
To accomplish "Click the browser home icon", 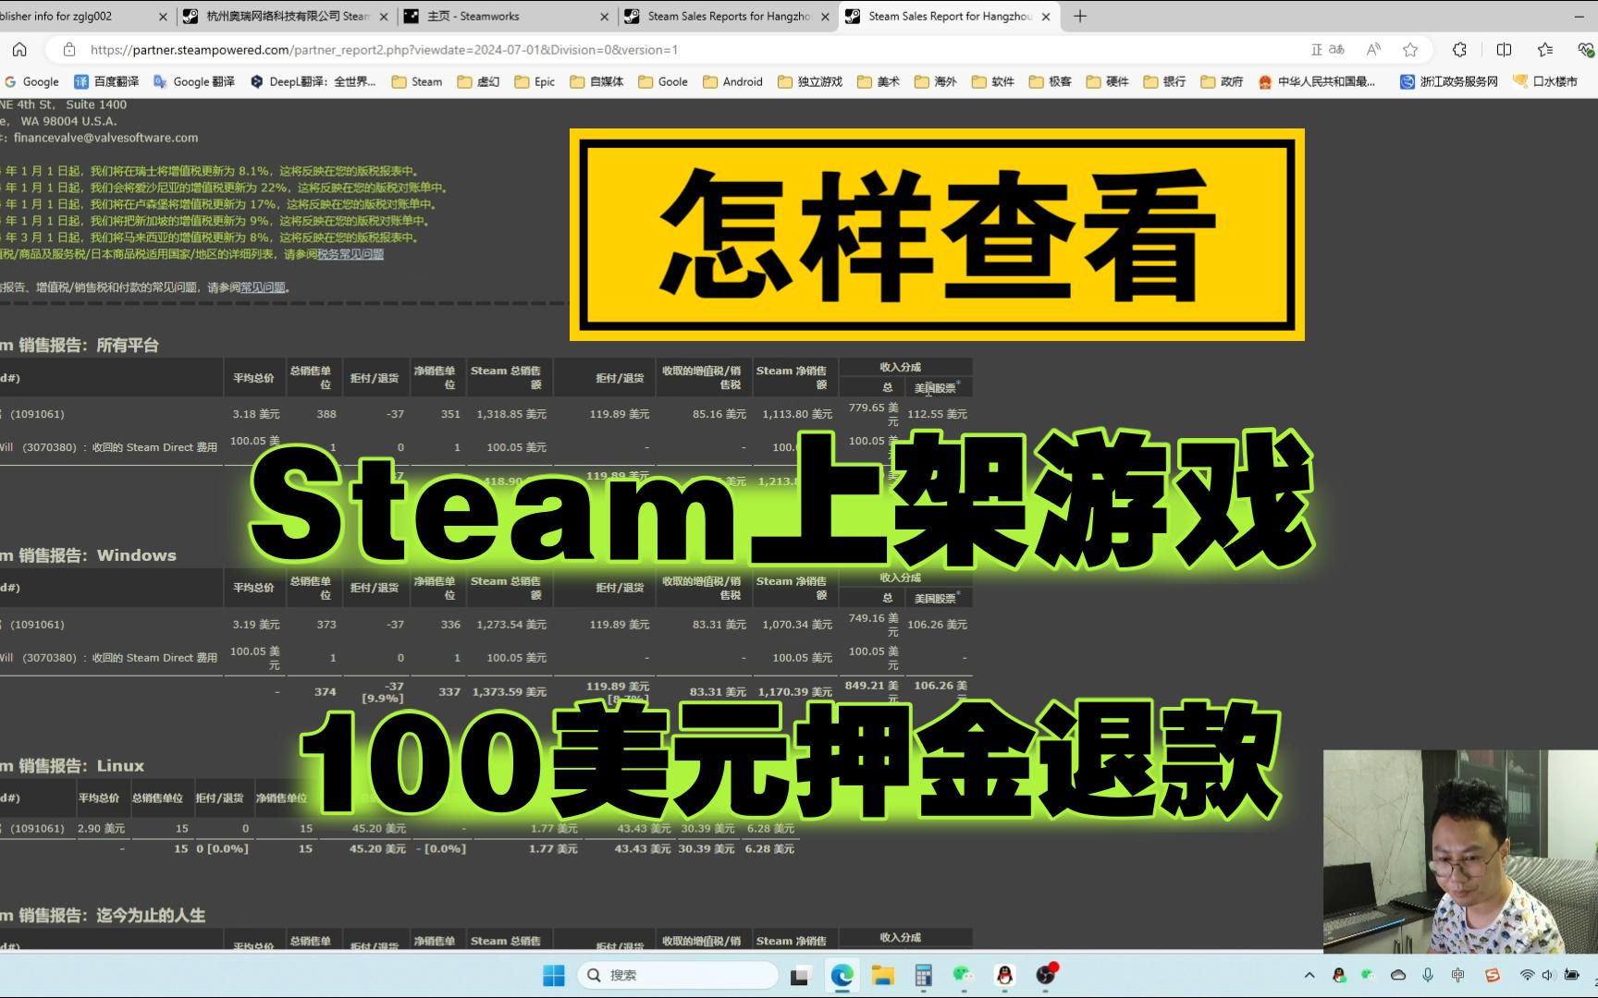I will (x=19, y=50).
